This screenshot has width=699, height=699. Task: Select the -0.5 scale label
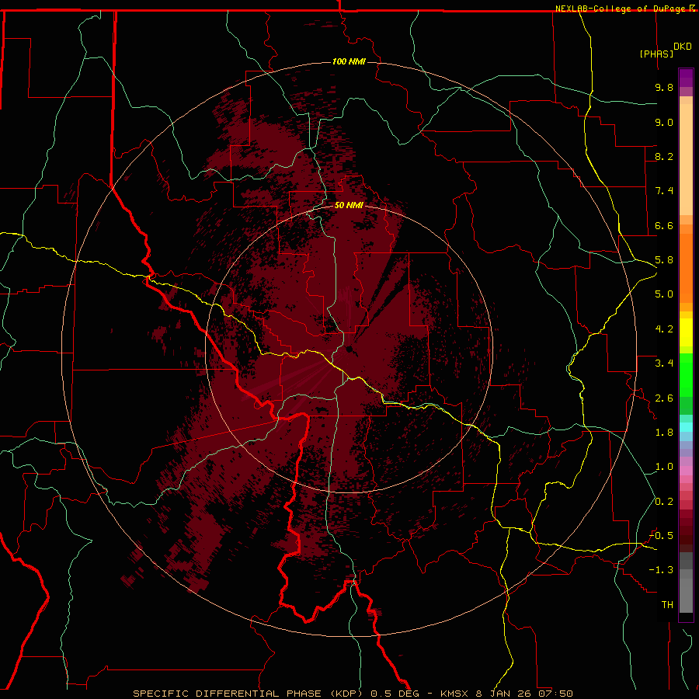tap(661, 536)
